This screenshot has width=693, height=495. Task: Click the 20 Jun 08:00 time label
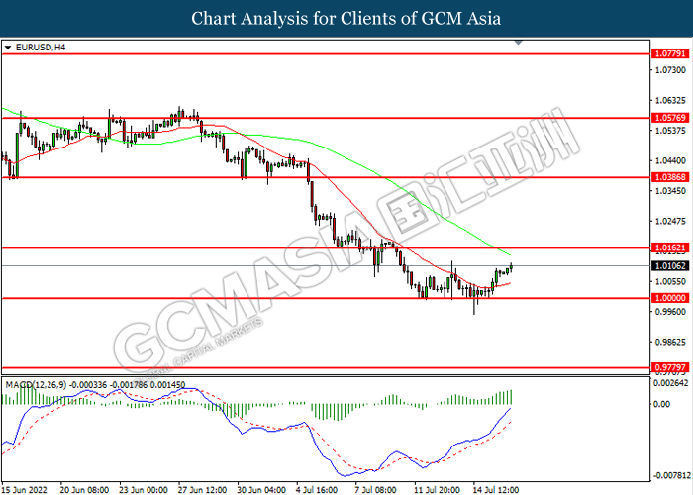point(84,489)
